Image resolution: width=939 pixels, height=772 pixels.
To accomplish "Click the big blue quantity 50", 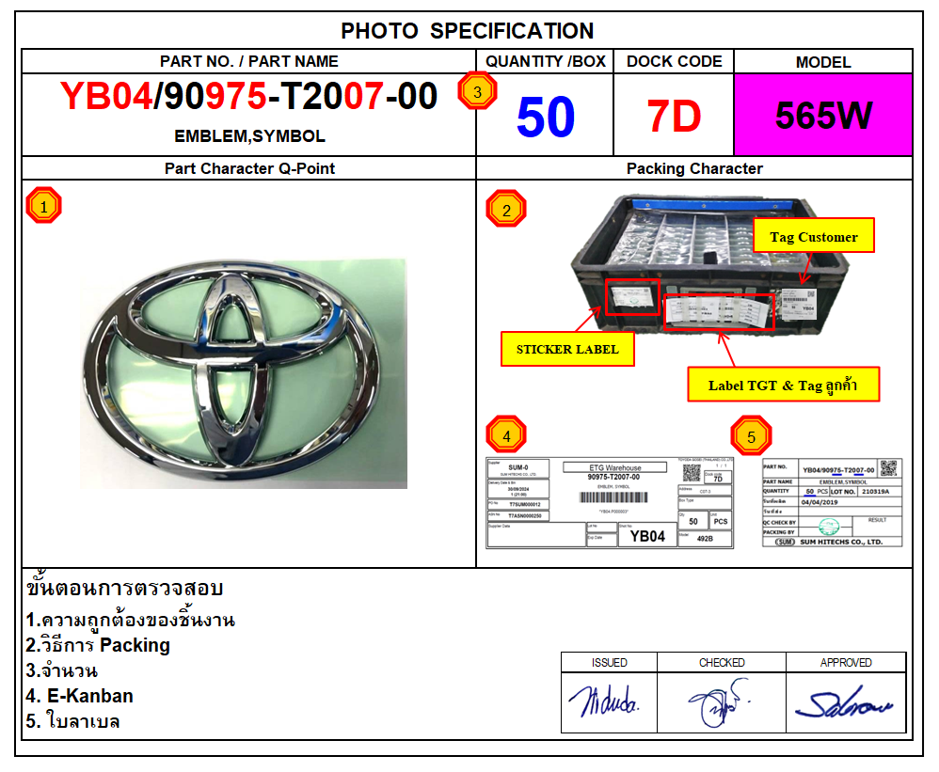I will [x=545, y=117].
